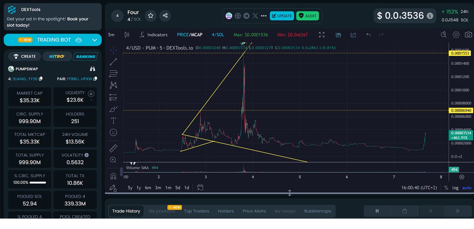Open the Bubblemaps tab
474x229 pixels.
coord(318,211)
